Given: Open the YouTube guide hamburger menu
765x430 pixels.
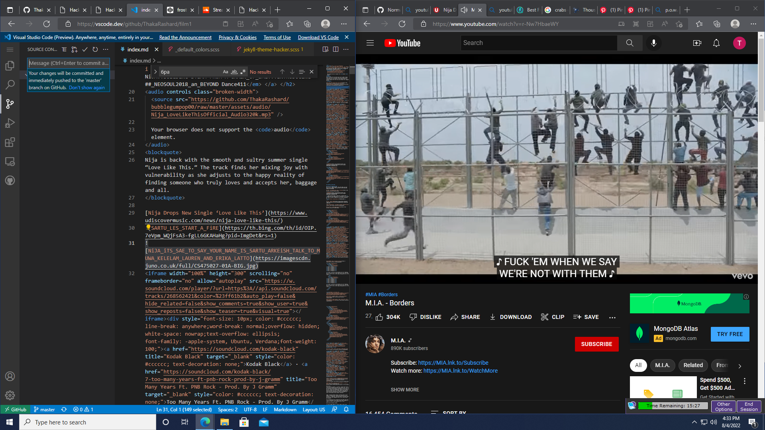Looking at the screenshot, I should click(370, 43).
